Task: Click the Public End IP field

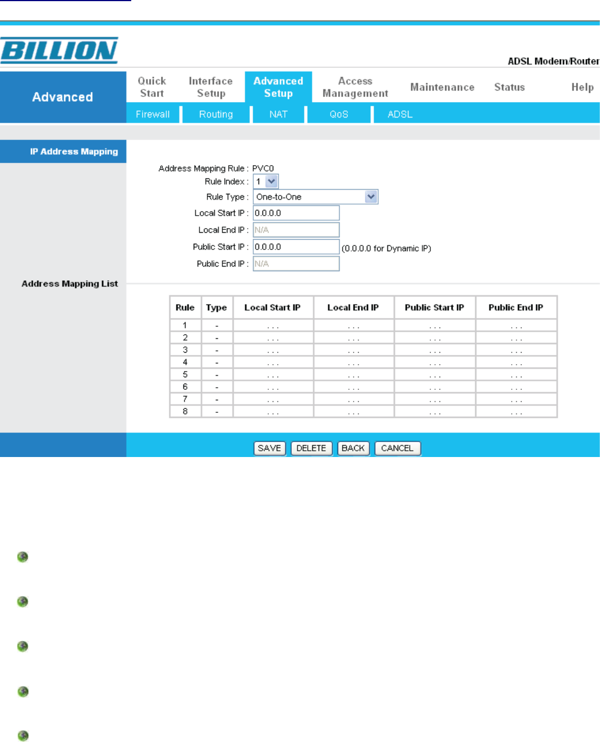Action: tap(296, 264)
